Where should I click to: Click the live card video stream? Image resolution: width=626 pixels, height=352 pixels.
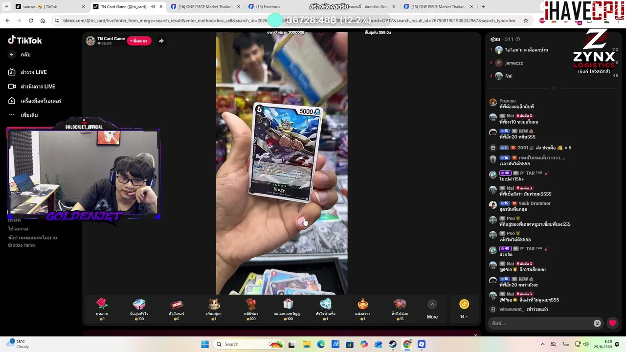pos(282,163)
